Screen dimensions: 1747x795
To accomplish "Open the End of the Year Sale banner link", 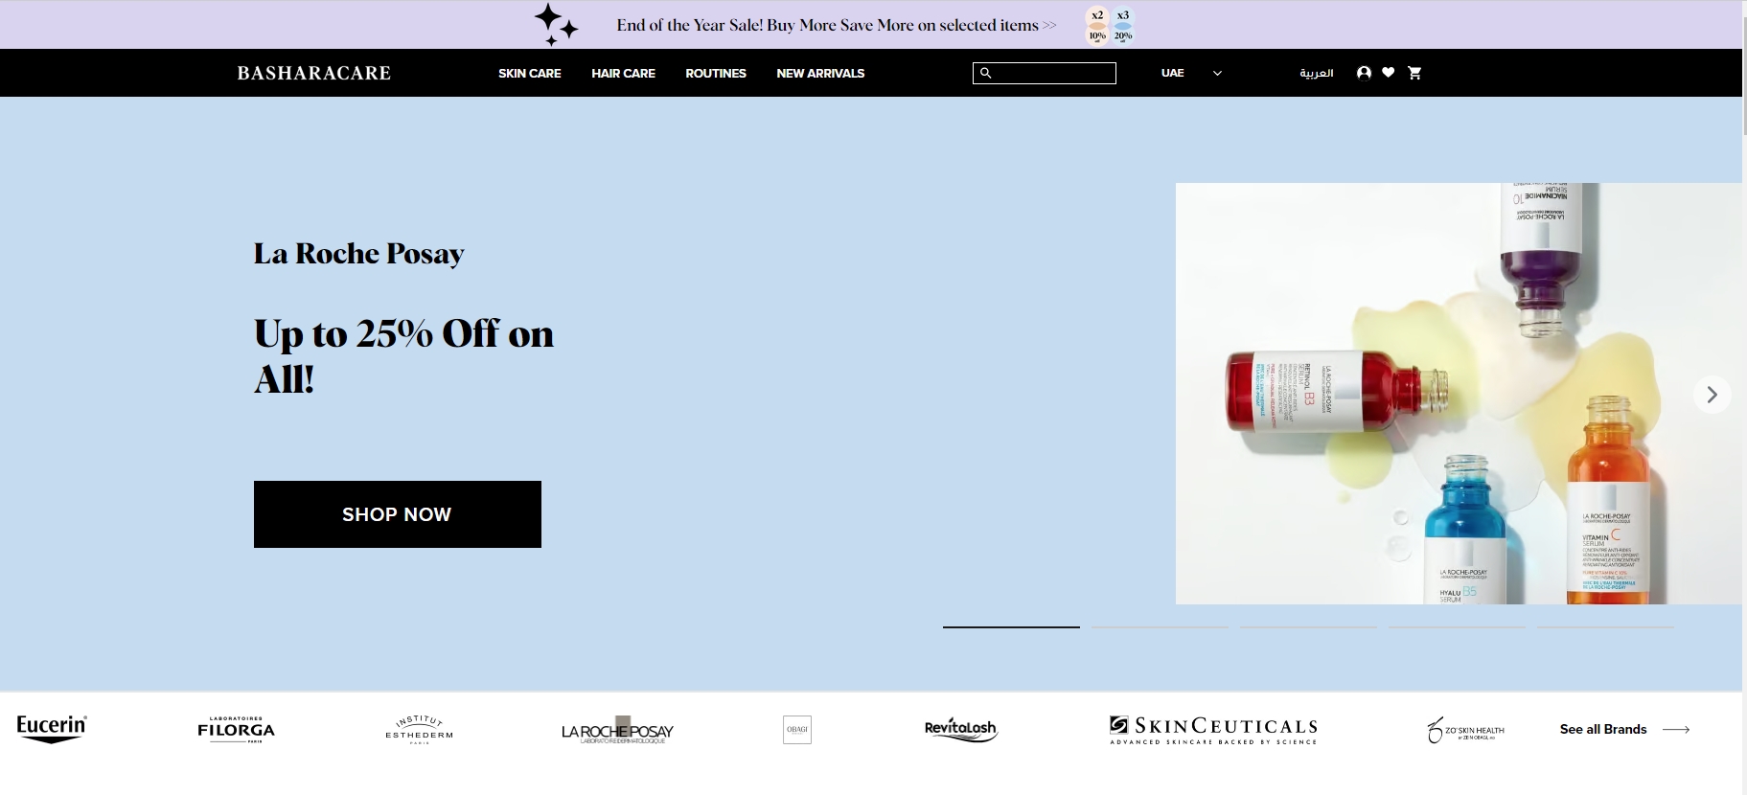I will click(x=837, y=25).
